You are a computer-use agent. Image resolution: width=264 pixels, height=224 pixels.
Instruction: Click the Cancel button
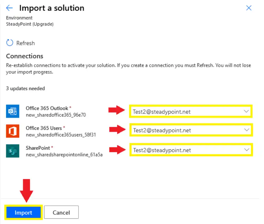[61, 212]
